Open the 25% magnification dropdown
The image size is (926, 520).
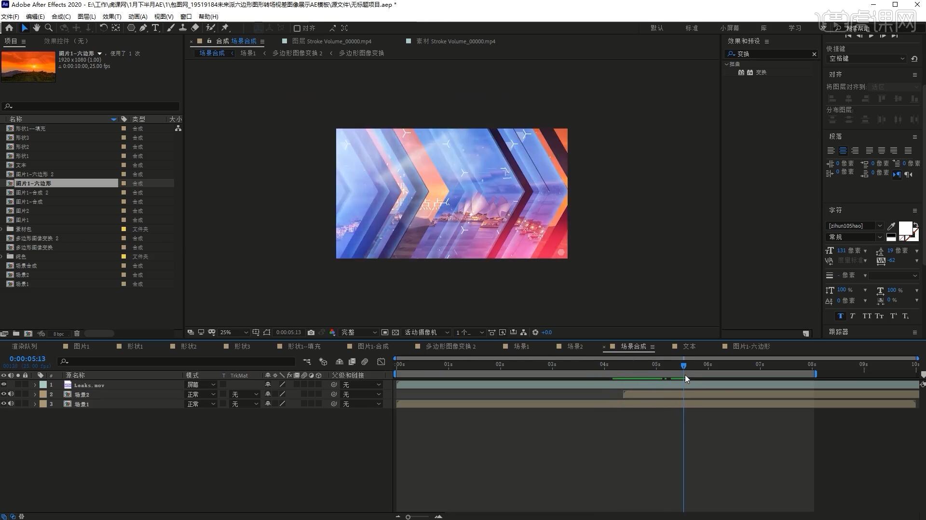(x=234, y=333)
